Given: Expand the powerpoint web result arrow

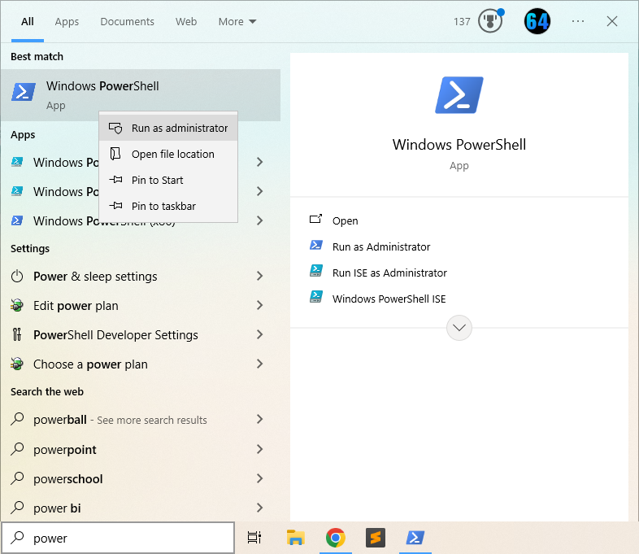Looking at the screenshot, I should 259,449.
